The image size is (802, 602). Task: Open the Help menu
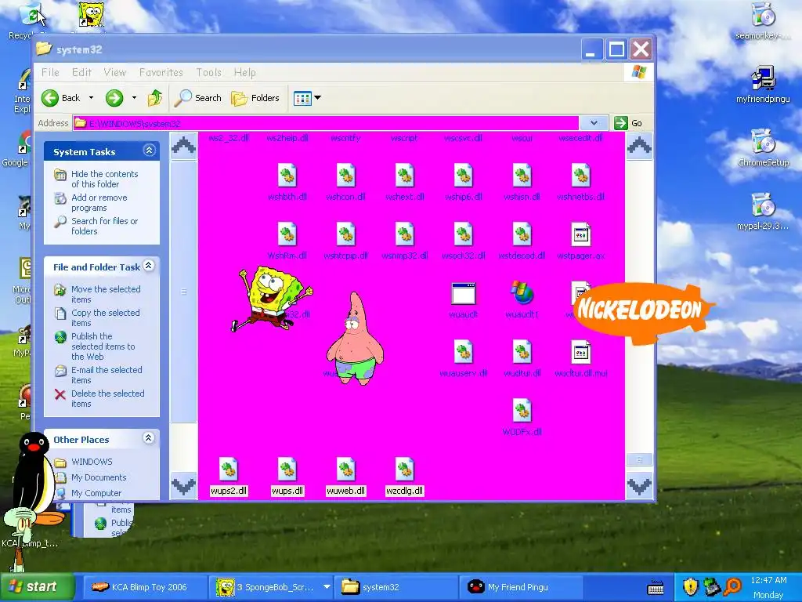point(244,72)
